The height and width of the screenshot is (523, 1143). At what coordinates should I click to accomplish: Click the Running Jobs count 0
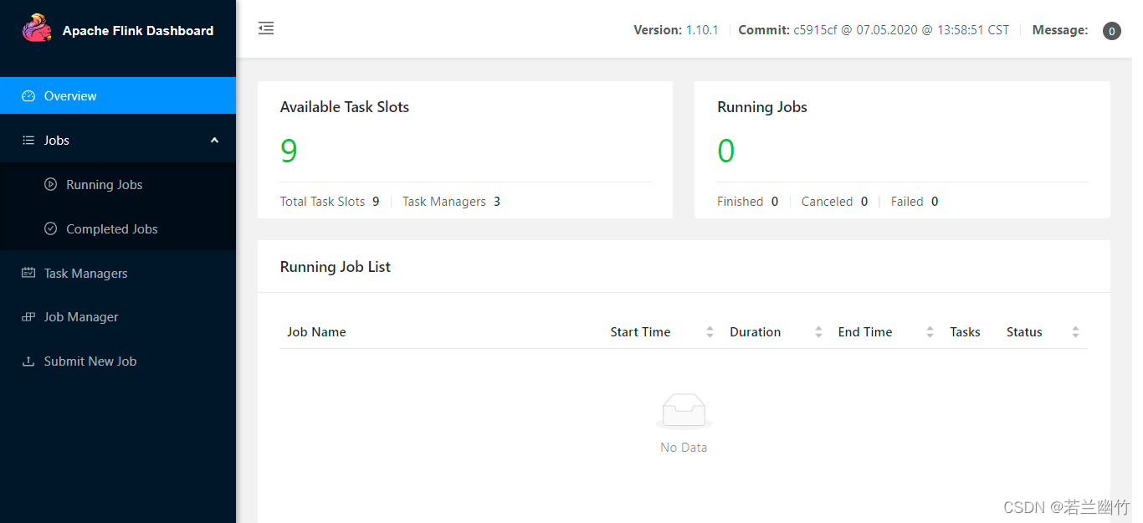726,151
